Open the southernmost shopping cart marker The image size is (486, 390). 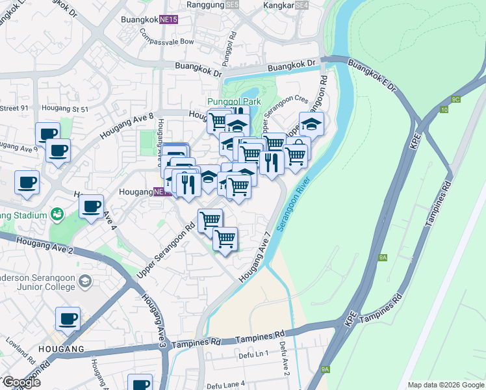(x=225, y=240)
